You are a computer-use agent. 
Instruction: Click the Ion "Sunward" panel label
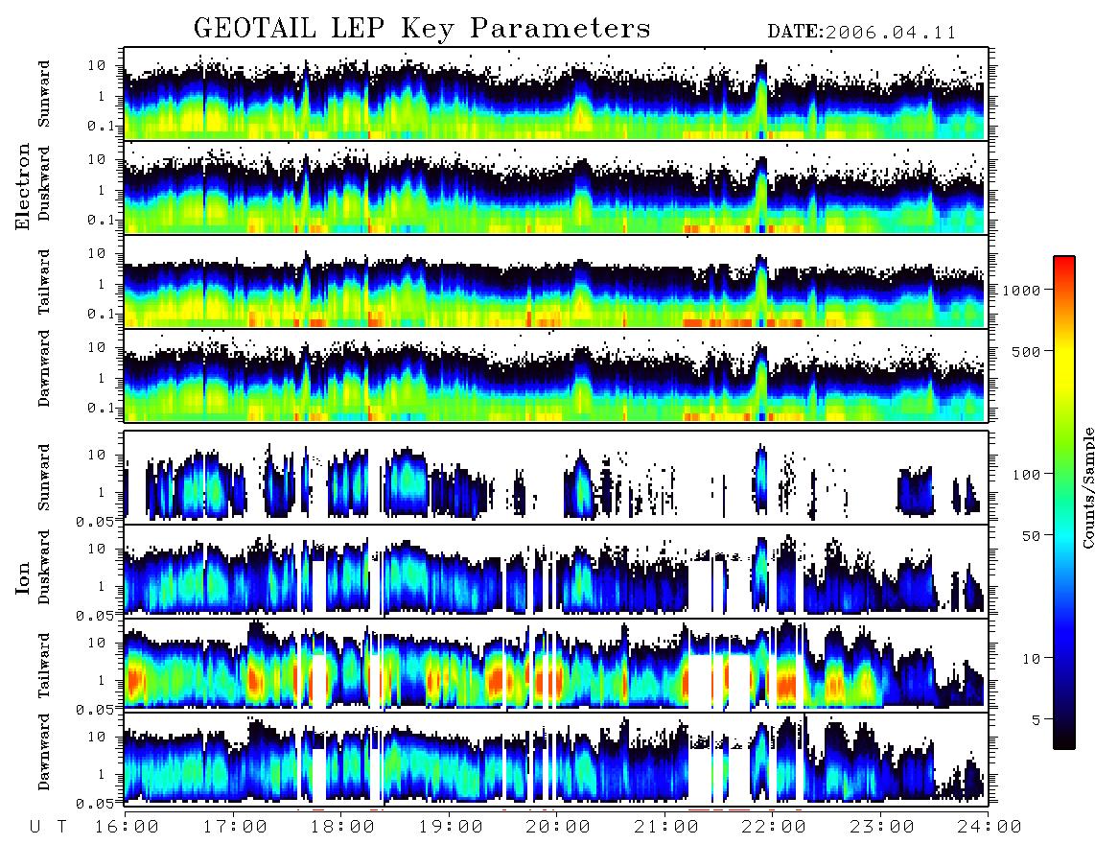pyautogui.click(x=44, y=477)
